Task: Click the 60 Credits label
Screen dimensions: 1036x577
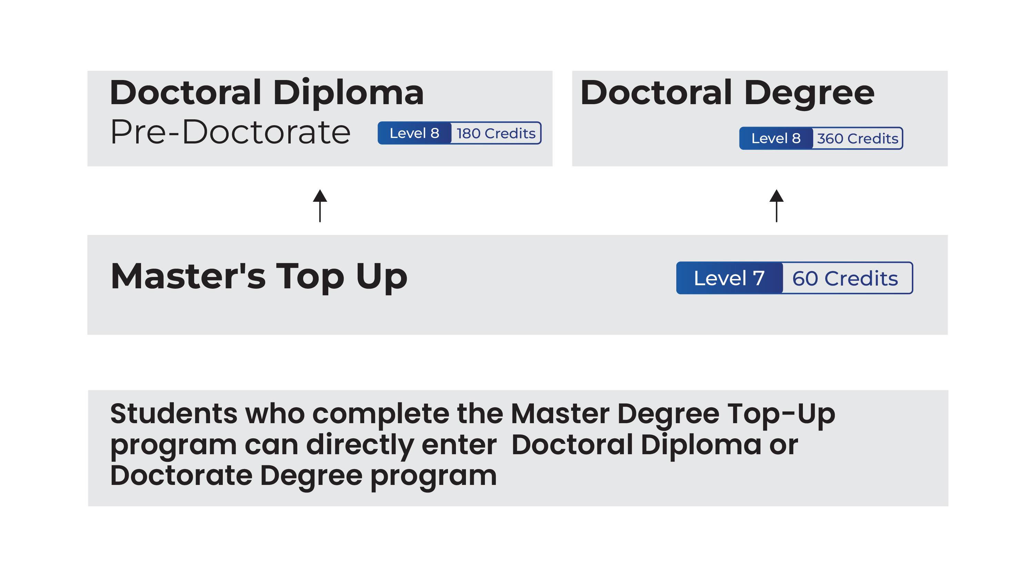Action: (845, 278)
